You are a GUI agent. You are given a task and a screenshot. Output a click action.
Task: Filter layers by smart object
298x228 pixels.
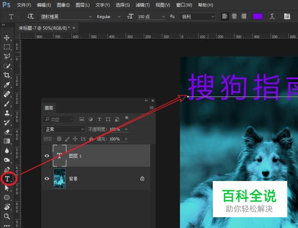(x=117, y=119)
